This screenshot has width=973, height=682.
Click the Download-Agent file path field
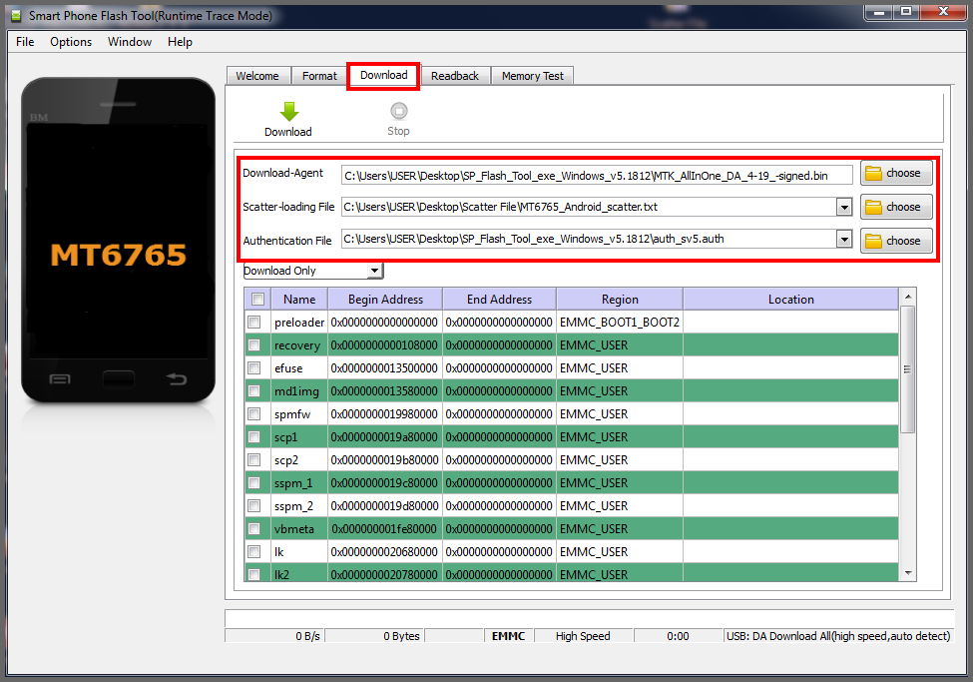point(597,175)
